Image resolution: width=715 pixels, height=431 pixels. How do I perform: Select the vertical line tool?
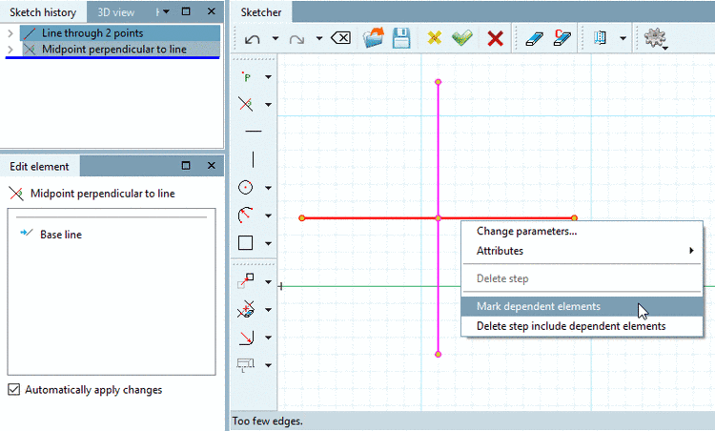(253, 159)
